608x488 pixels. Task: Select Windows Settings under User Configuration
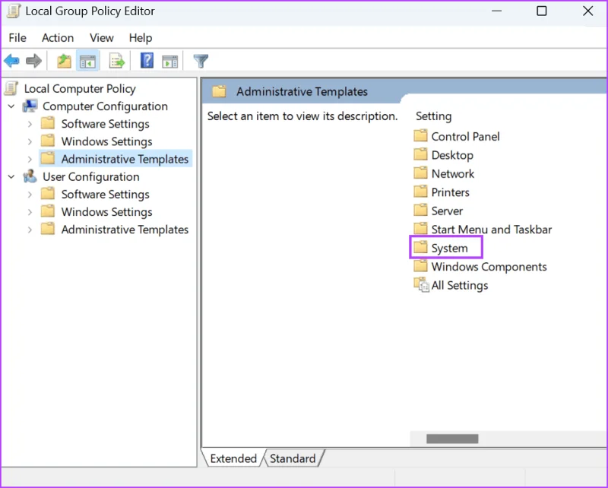(x=106, y=212)
